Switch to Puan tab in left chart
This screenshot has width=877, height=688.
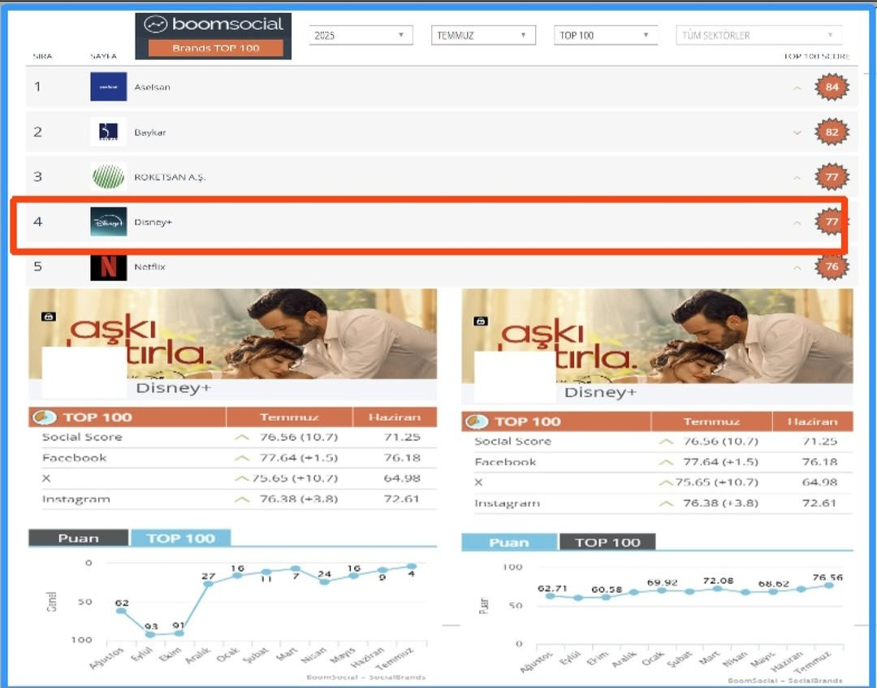coord(78,538)
